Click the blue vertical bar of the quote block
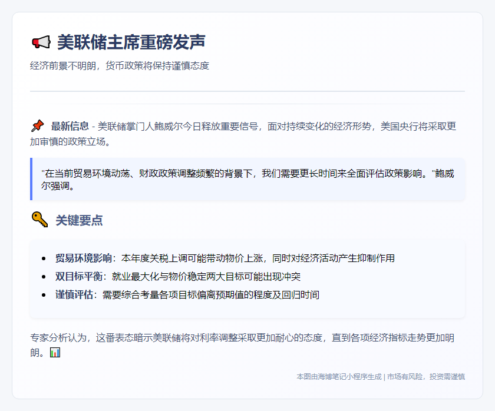The image size is (495, 411). [x=31, y=179]
